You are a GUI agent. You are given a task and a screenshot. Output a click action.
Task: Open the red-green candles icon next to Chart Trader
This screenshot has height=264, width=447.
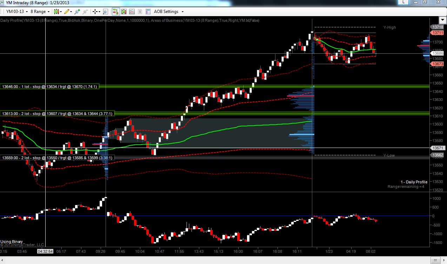pos(124,12)
